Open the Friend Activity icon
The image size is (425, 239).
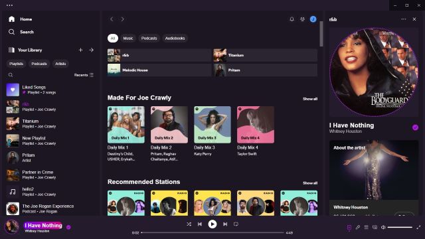pos(302,19)
